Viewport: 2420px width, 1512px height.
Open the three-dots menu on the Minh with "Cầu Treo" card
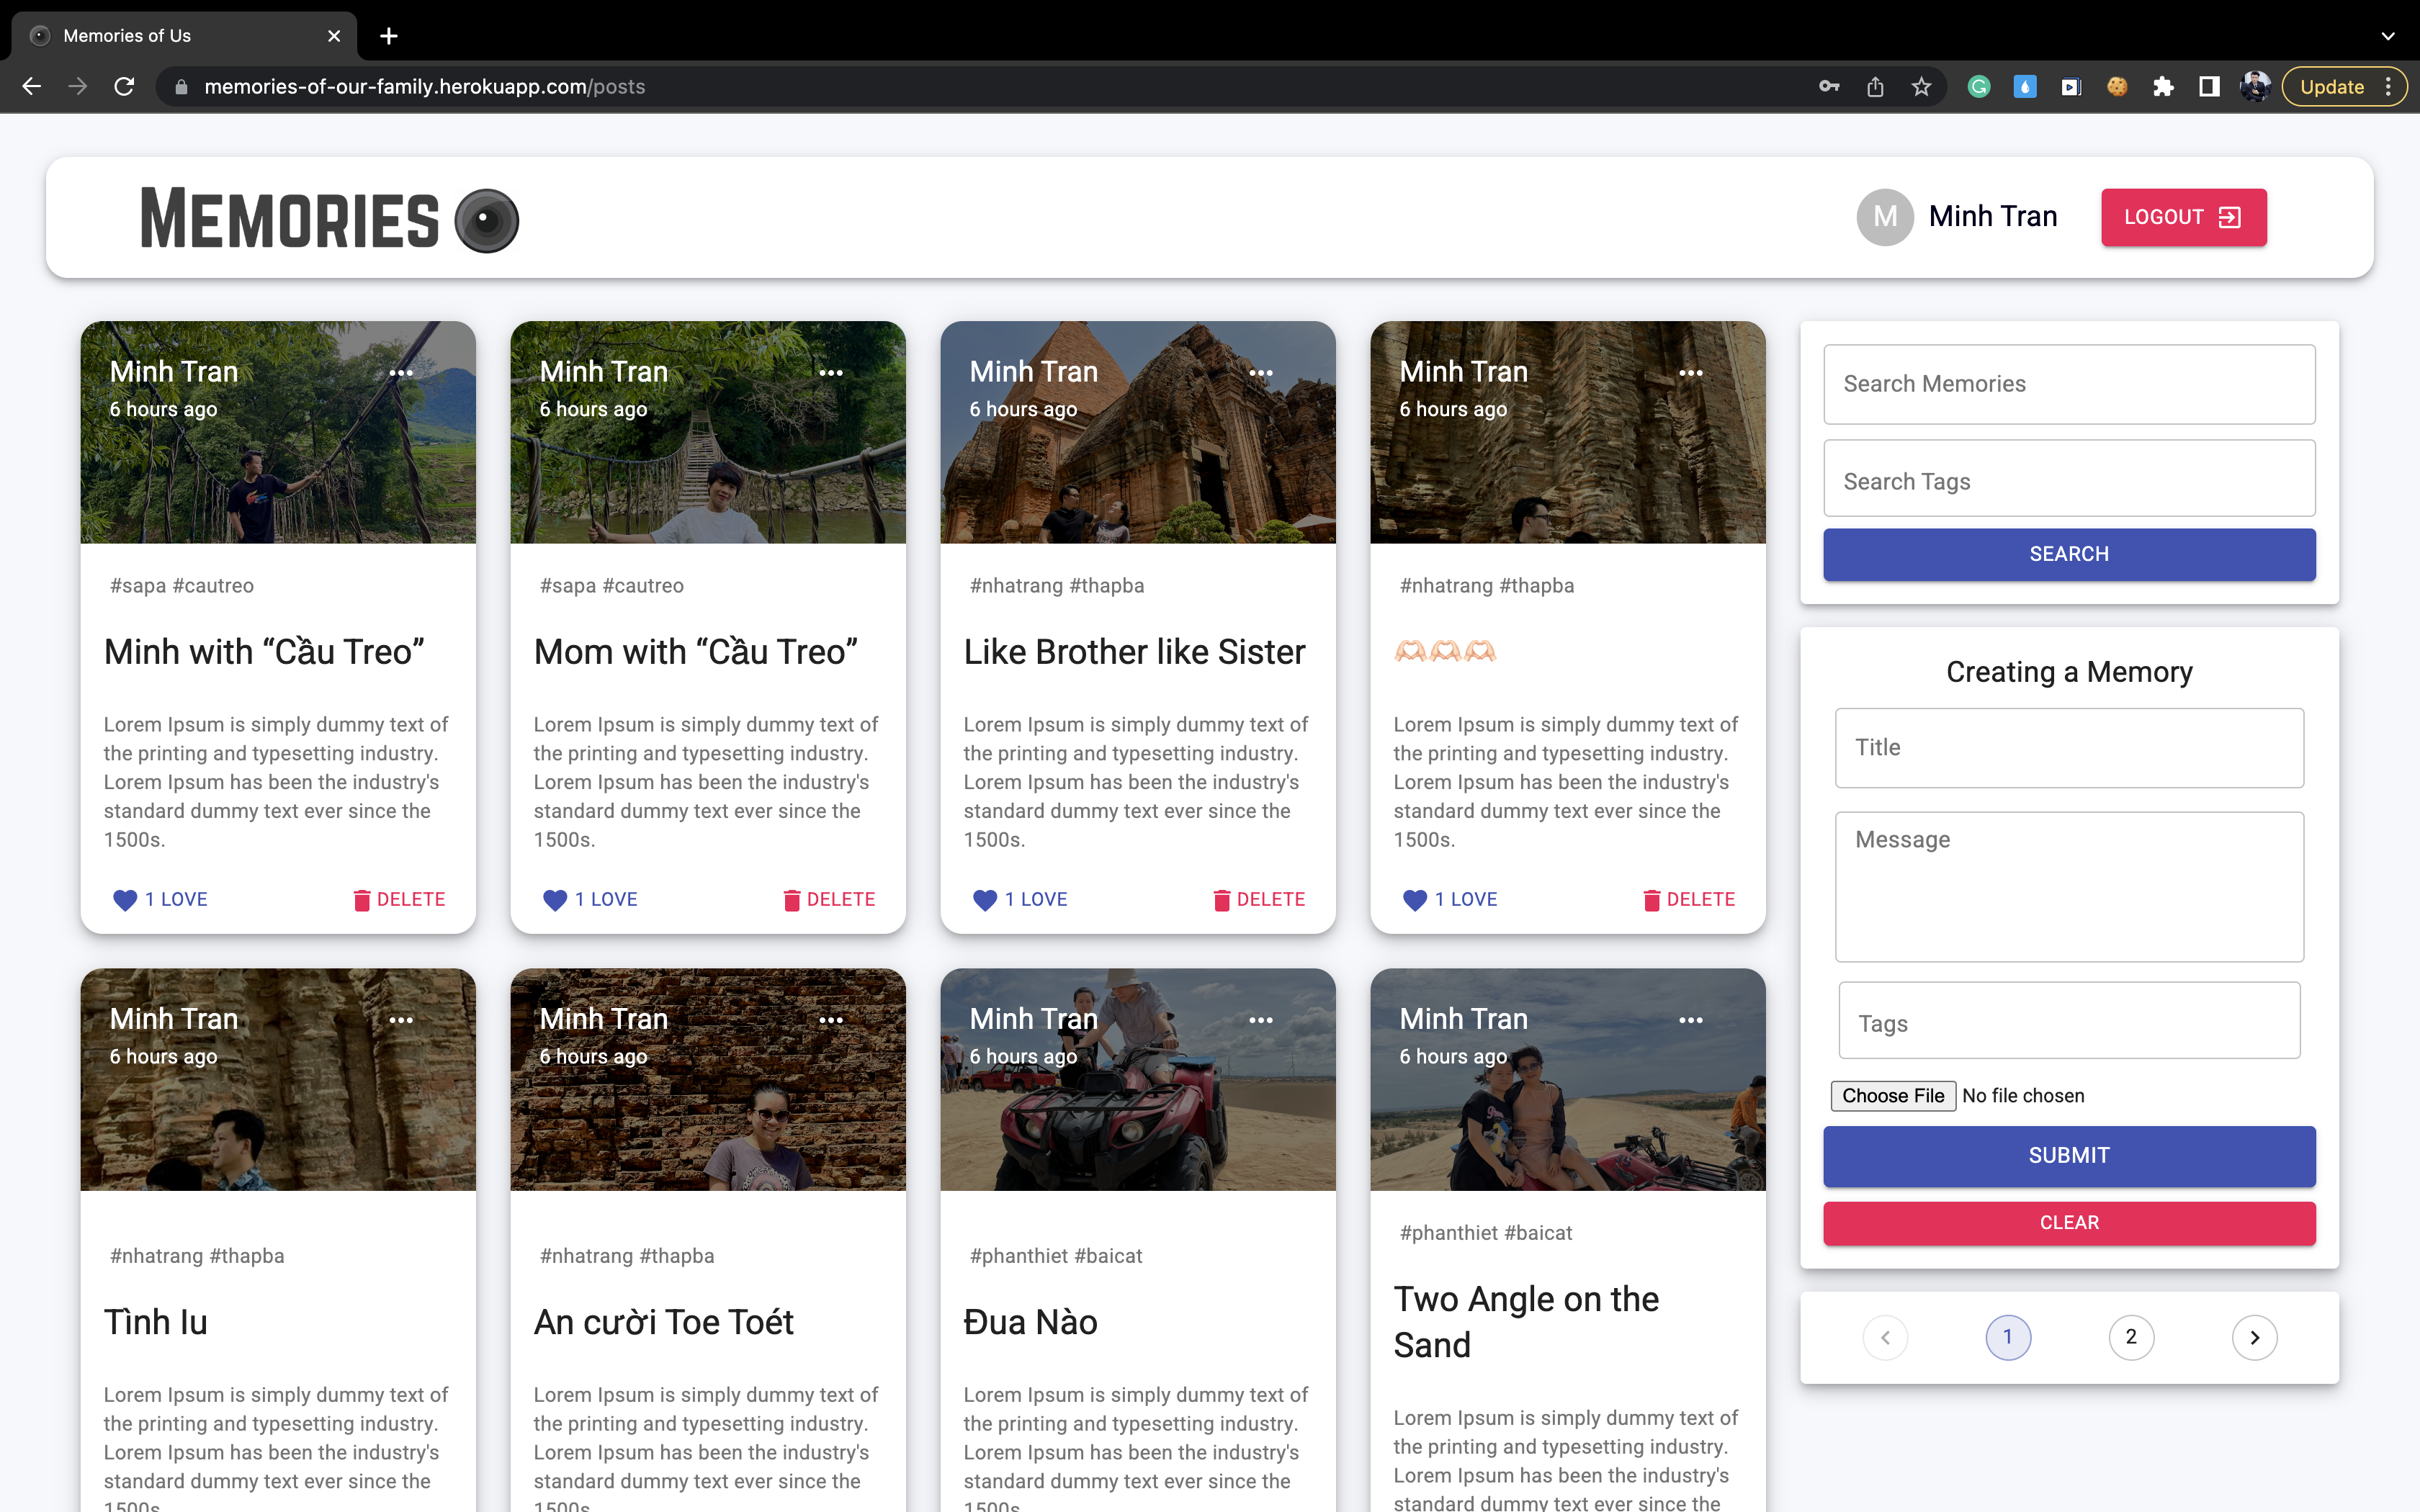coord(401,373)
